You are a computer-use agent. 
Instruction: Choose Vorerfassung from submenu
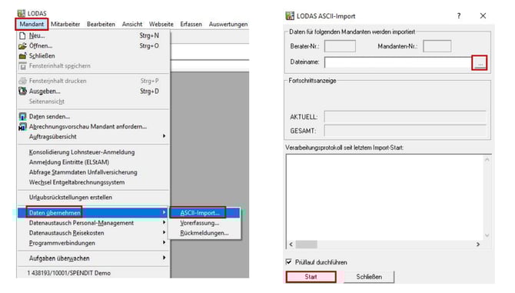click(200, 223)
